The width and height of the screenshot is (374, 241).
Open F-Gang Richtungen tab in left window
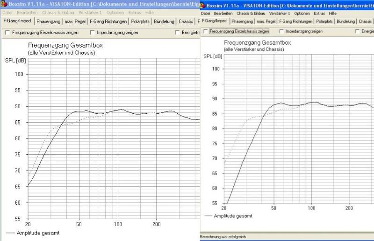(x=108, y=21)
